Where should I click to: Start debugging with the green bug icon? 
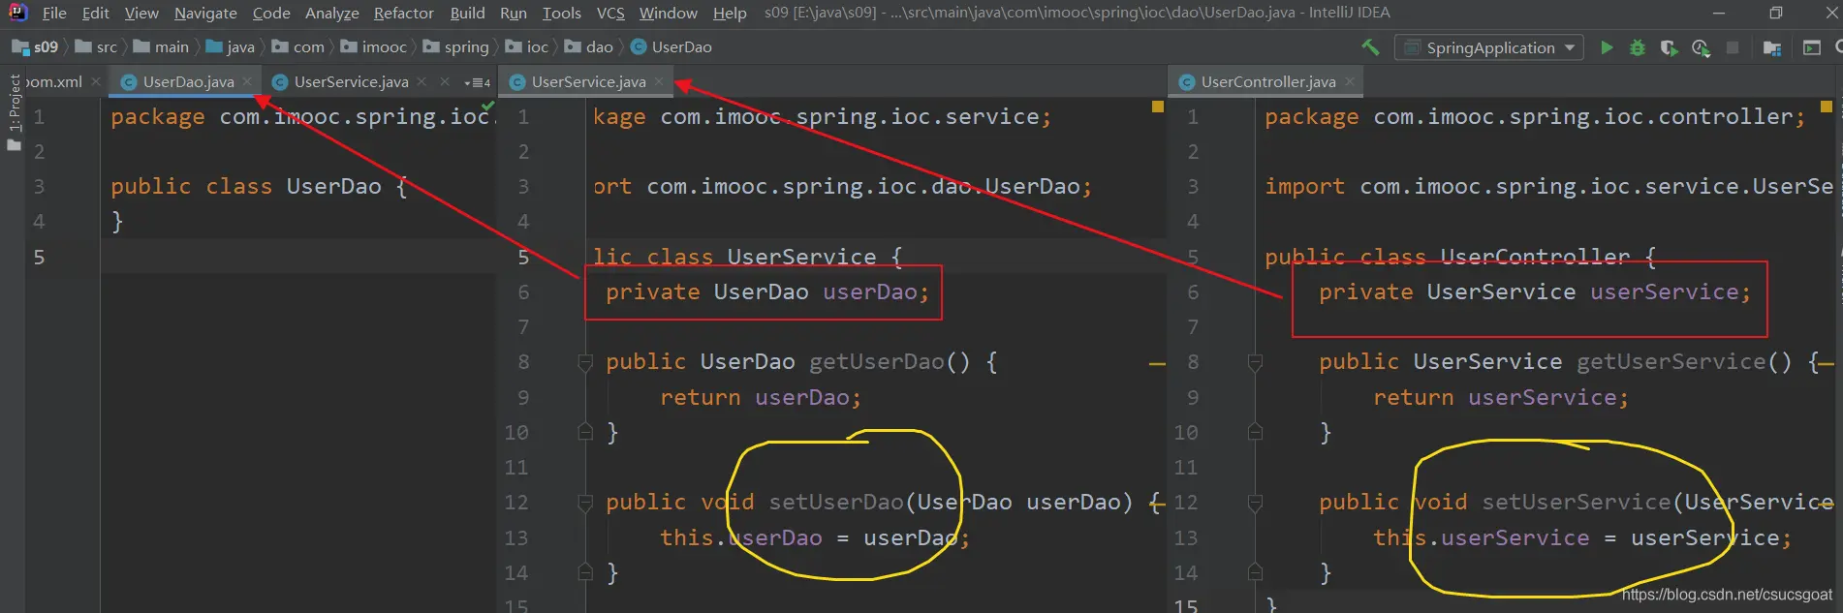tap(1638, 47)
